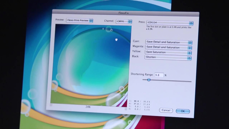Image resolution: width=229 pixels, height=129 pixels.
Task: Click the Shortening Range percentage field
Action: tap(159, 75)
